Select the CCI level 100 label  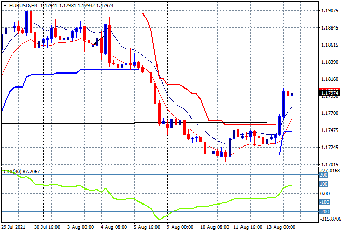324,184
